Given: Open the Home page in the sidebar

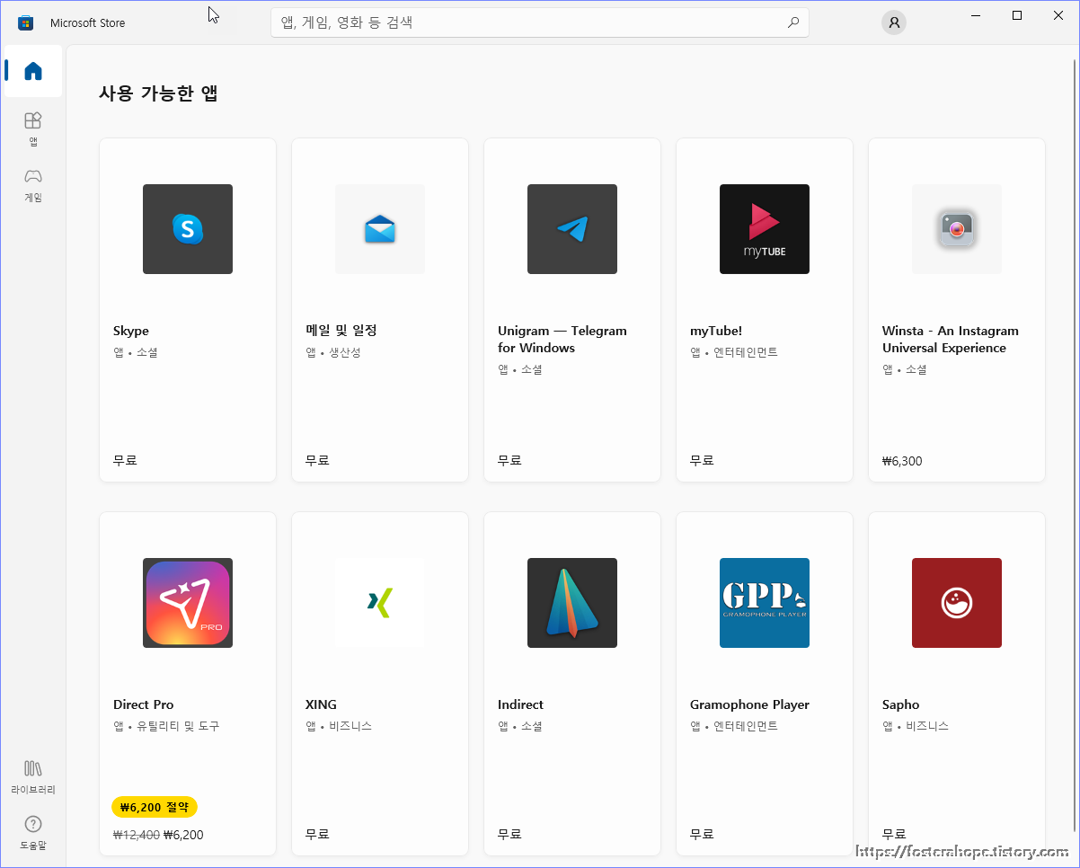Looking at the screenshot, I should 33,71.
